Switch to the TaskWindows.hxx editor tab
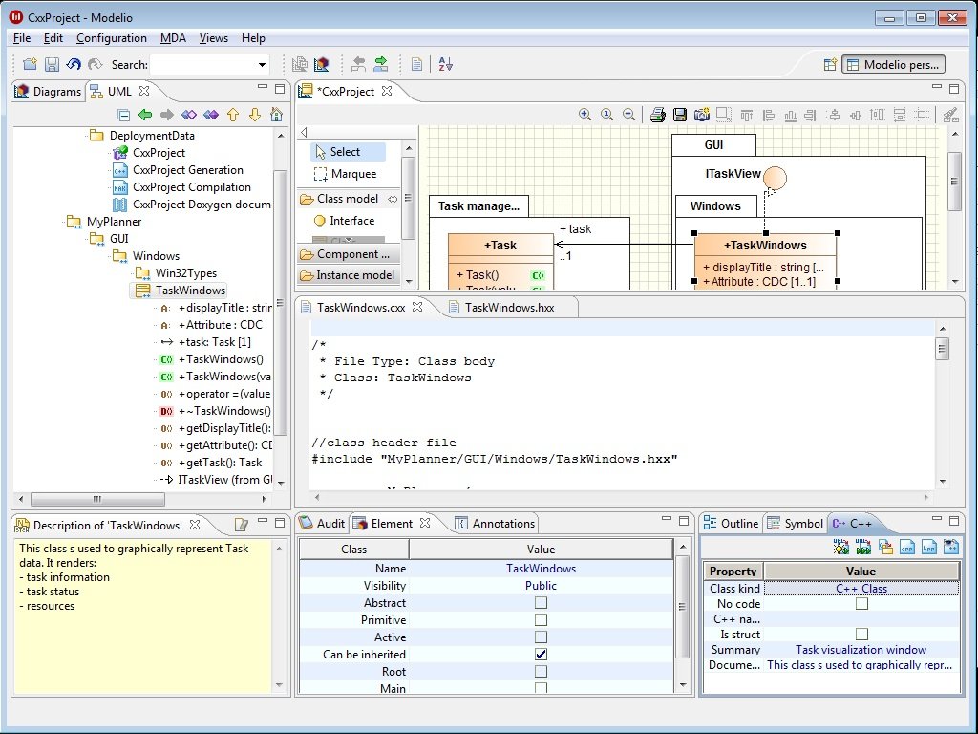Viewport: 978px width, 734px height. click(509, 307)
